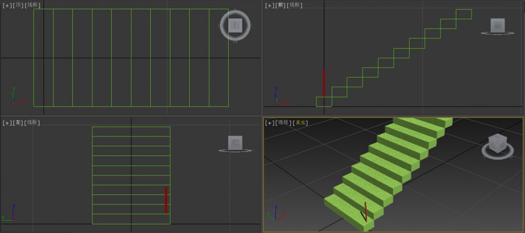Select the red cylinder in the left viewport

[x=166, y=200]
